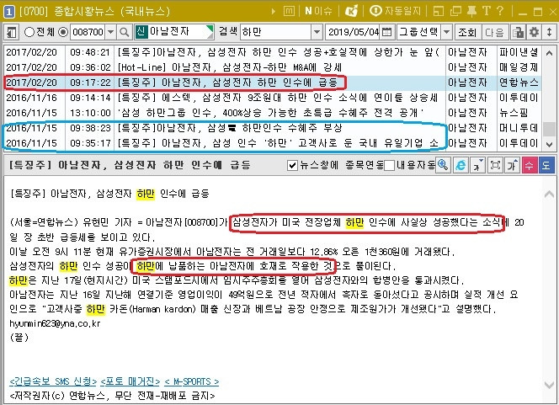Click the 조회 query button
The height and width of the screenshot is (405, 559).
point(467,33)
